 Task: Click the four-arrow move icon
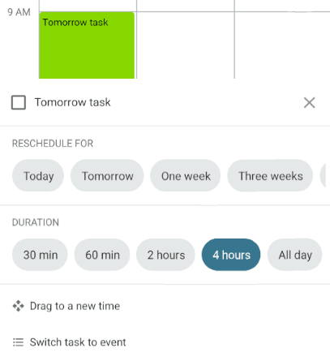pos(18,306)
